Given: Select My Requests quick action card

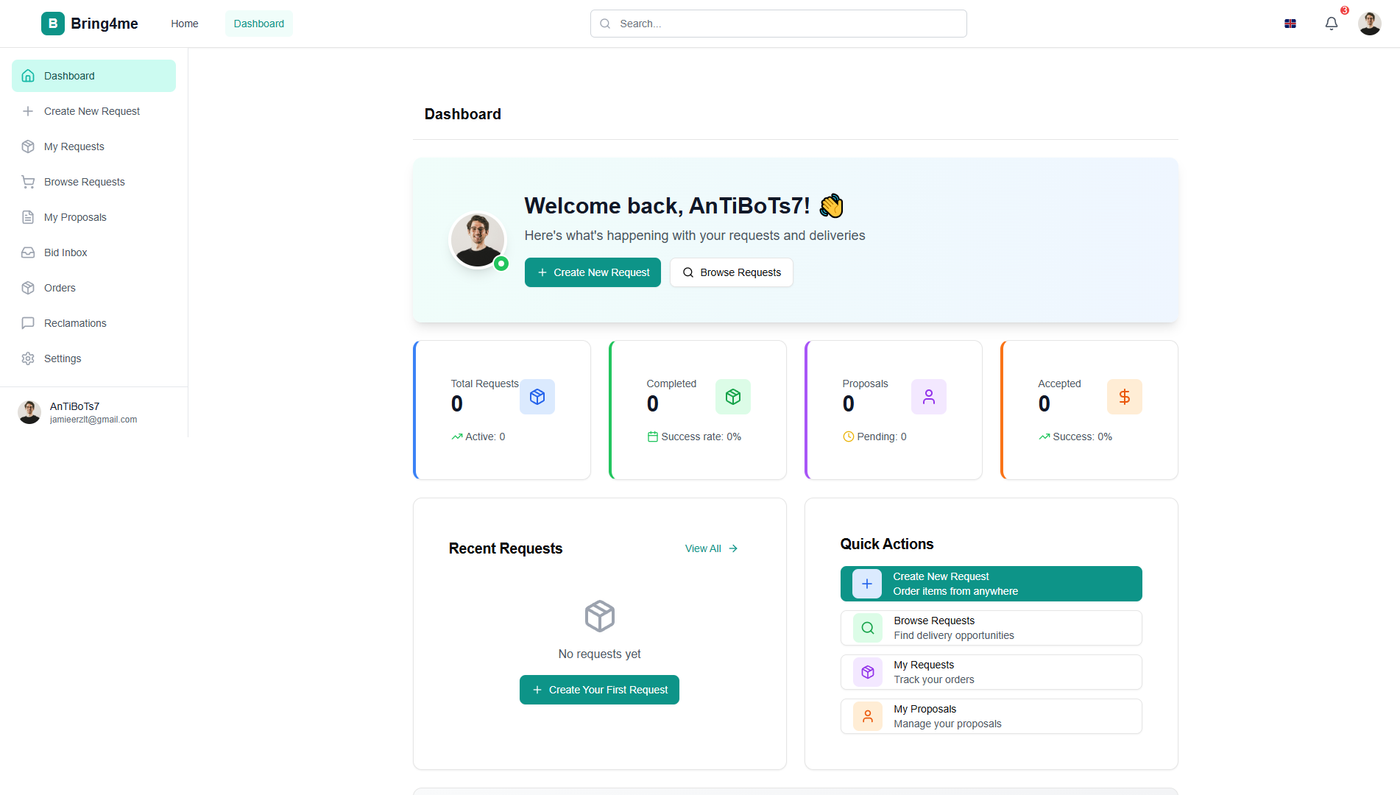Looking at the screenshot, I should tap(991, 672).
